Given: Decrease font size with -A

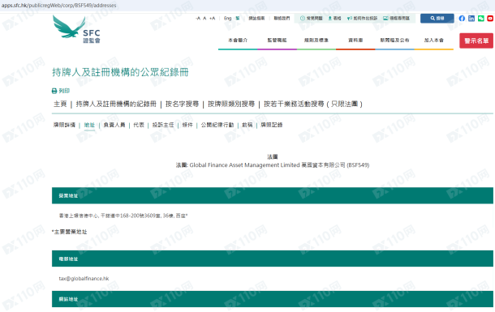Looking at the screenshot, I should [198, 19].
